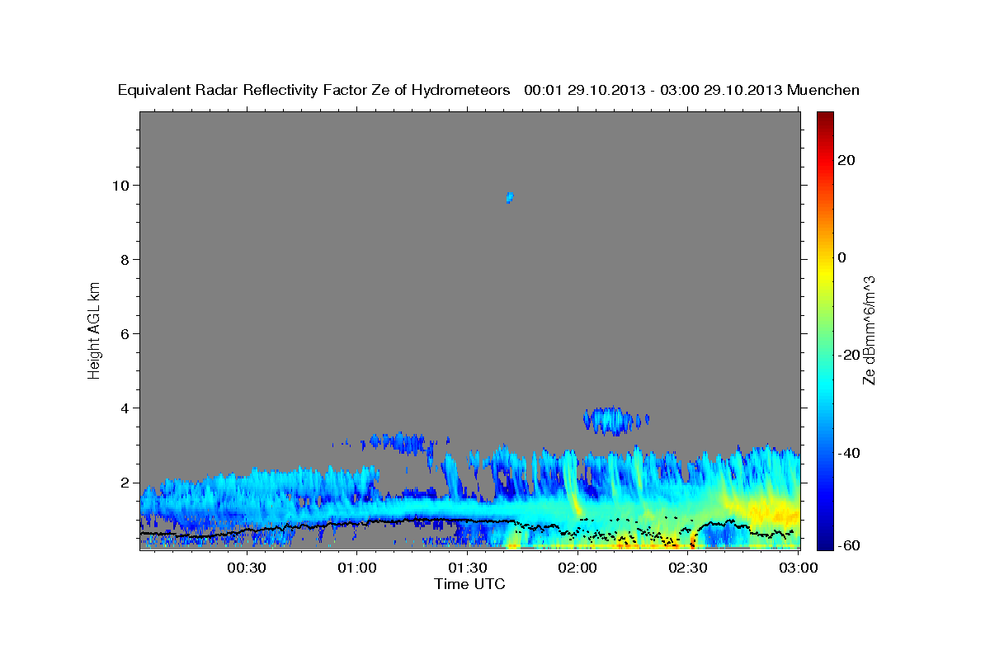990x660 pixels.
Task: Click the 02:00 time tick label
Action: tap(577, 568)
